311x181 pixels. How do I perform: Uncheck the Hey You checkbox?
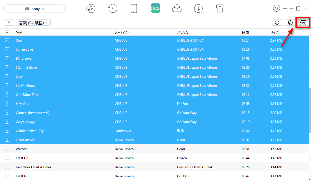(x=7, y=104)
